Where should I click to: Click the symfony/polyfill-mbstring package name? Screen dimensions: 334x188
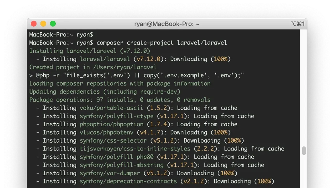pyautogui.click(x=122, y=165)
